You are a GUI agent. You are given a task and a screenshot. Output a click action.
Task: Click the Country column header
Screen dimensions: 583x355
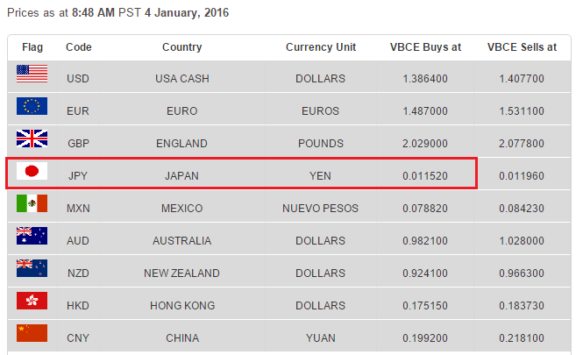[x=181, y=47]
